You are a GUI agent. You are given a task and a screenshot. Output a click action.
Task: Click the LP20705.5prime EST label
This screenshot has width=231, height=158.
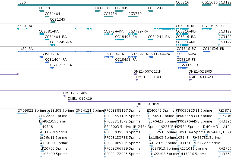coord(54,149)
